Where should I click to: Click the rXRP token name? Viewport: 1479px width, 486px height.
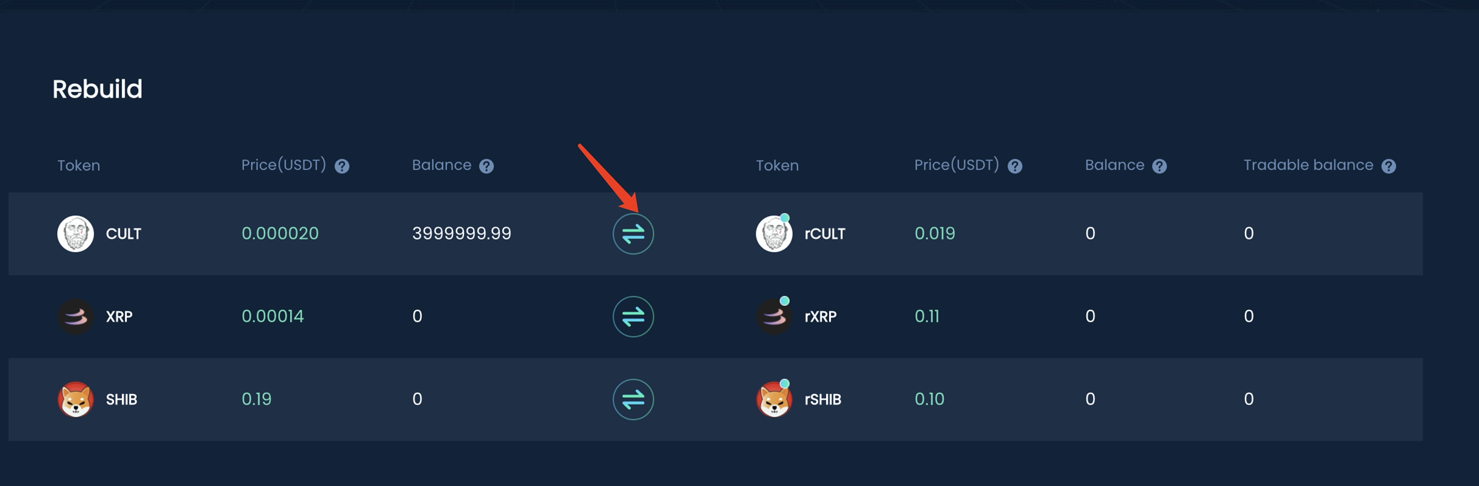tap(821, 317)
